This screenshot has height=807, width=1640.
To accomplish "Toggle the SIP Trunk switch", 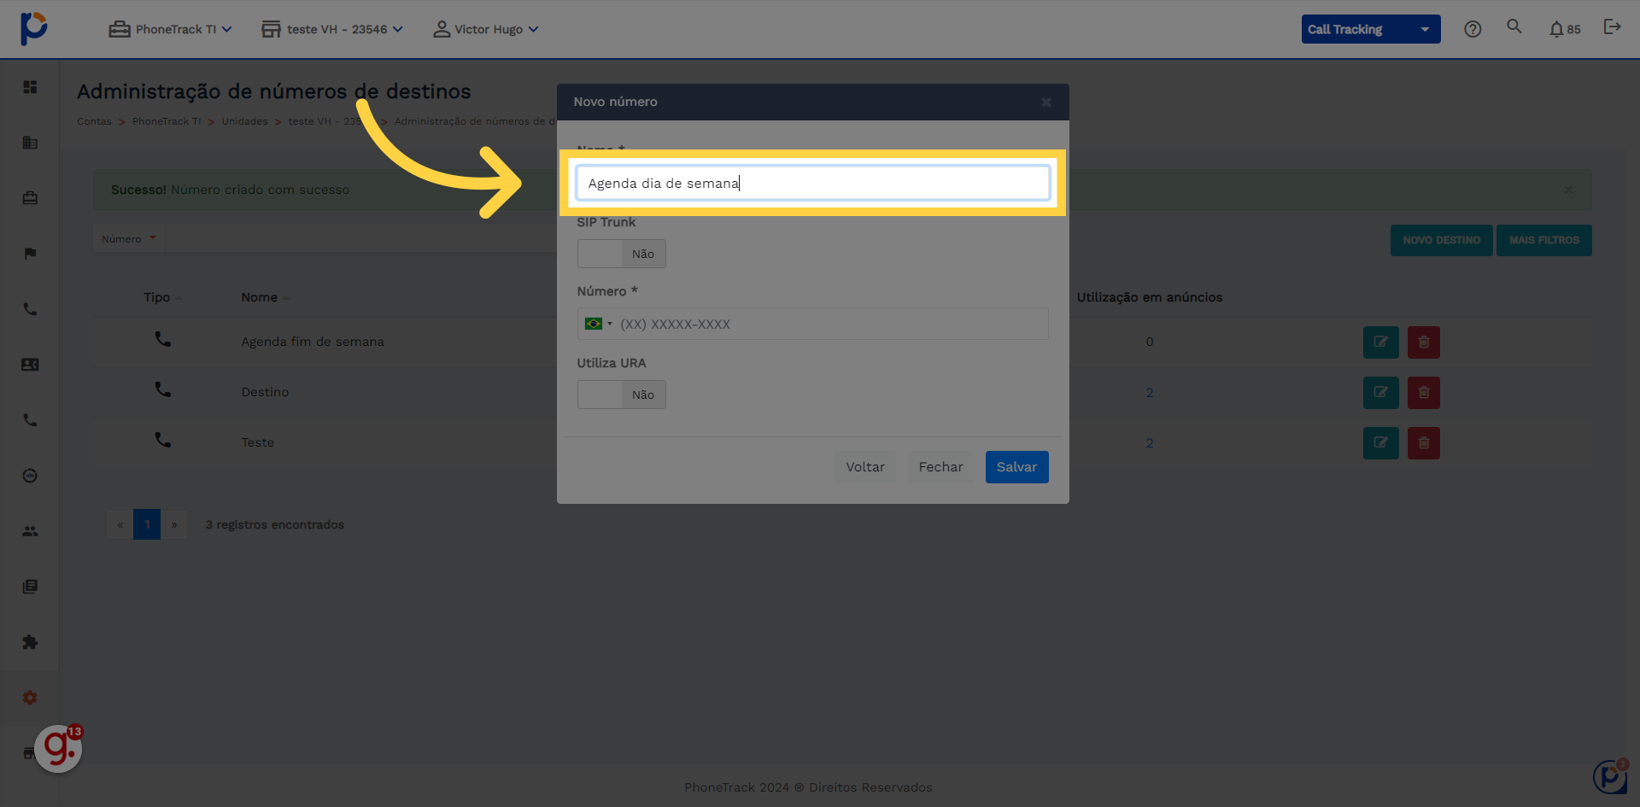I will pos(621,254).
